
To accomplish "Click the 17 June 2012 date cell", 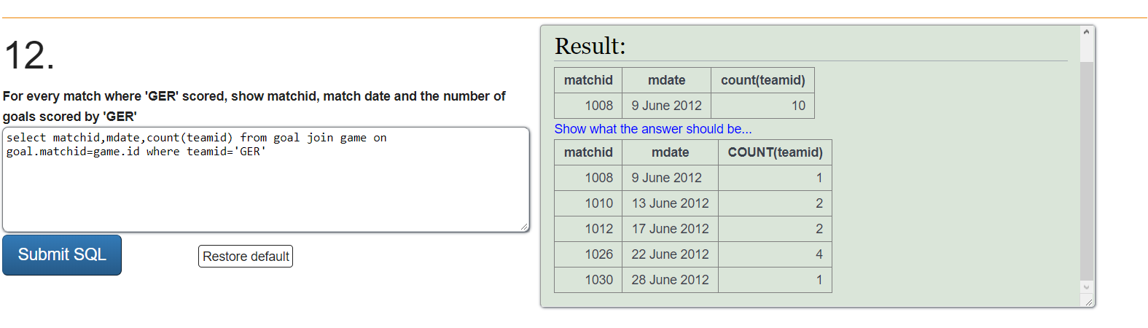I will pyautogui.click(x=670, y=229).
